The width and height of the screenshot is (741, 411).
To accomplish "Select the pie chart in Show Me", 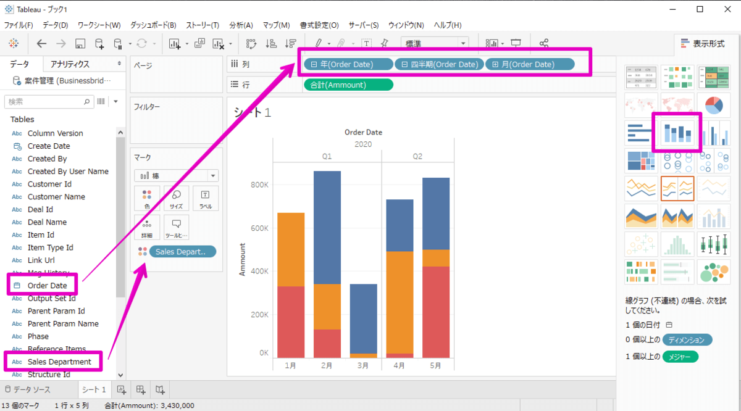I will pos(713,105).
